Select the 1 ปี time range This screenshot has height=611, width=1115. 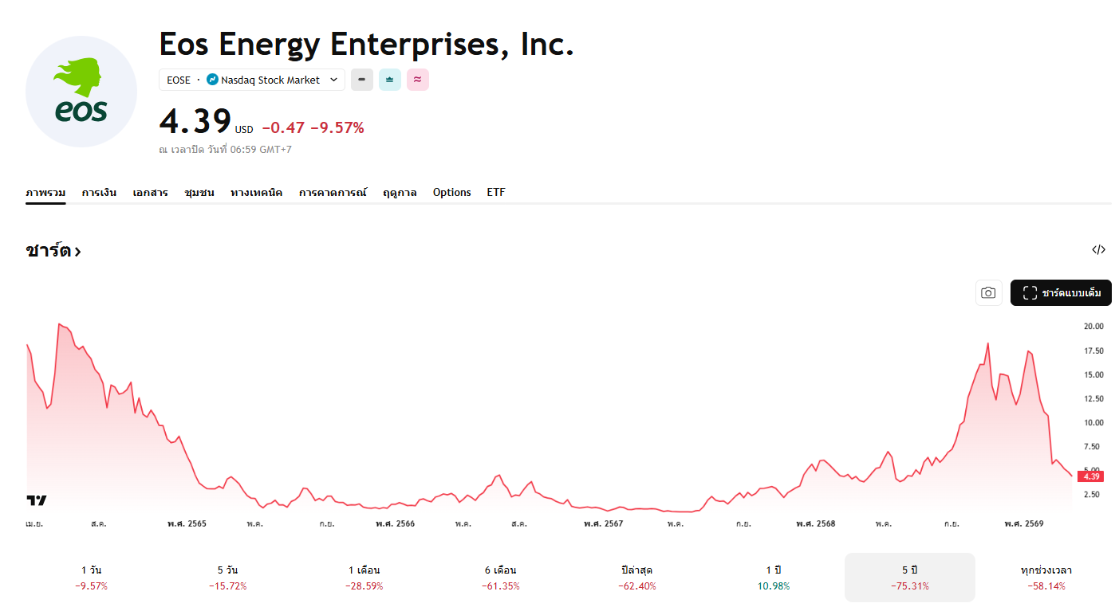(773, 578)
